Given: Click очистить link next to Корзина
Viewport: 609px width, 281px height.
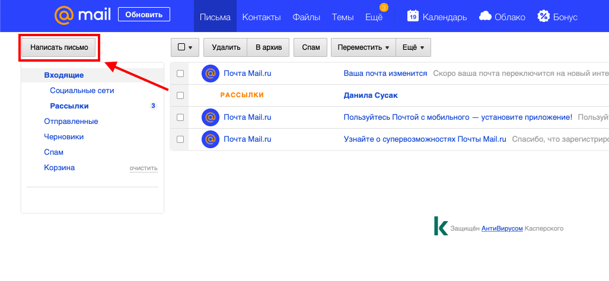Looking at the screenshot, I should pyautogui.click(x=144, y=168).
